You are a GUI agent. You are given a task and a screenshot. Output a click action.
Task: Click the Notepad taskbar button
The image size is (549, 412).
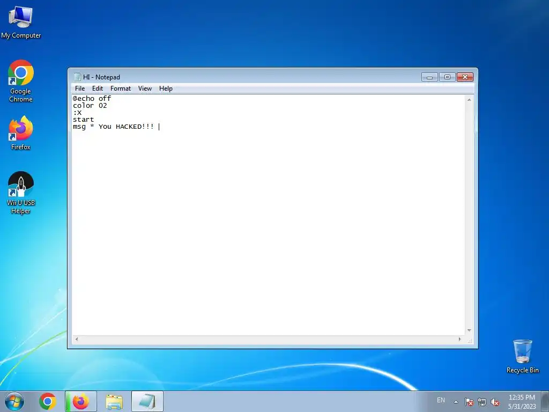pyautogui.click(x=147, y=401)
